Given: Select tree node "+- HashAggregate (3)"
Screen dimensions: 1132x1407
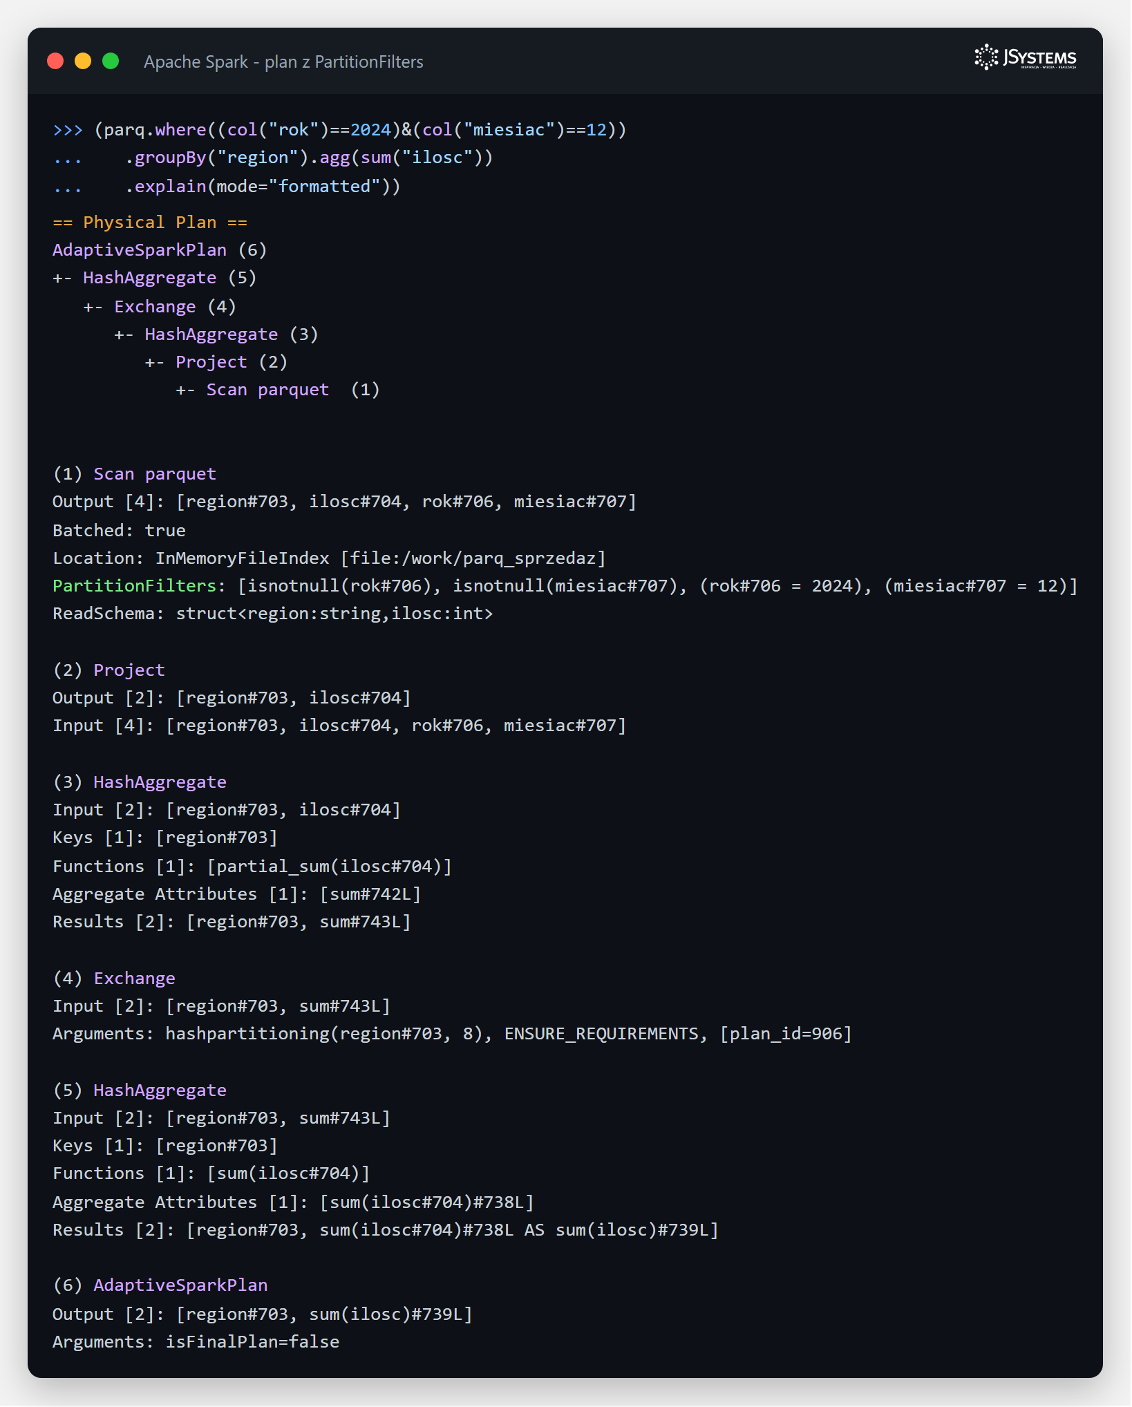Looking at the screenshot, I should [x=216, y=334].
